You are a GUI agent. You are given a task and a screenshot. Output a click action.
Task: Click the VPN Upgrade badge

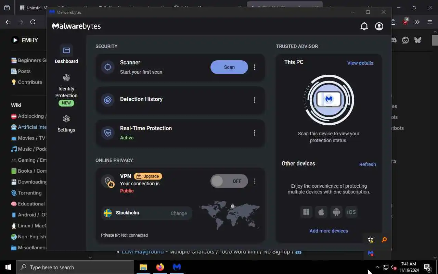[148, 176]
